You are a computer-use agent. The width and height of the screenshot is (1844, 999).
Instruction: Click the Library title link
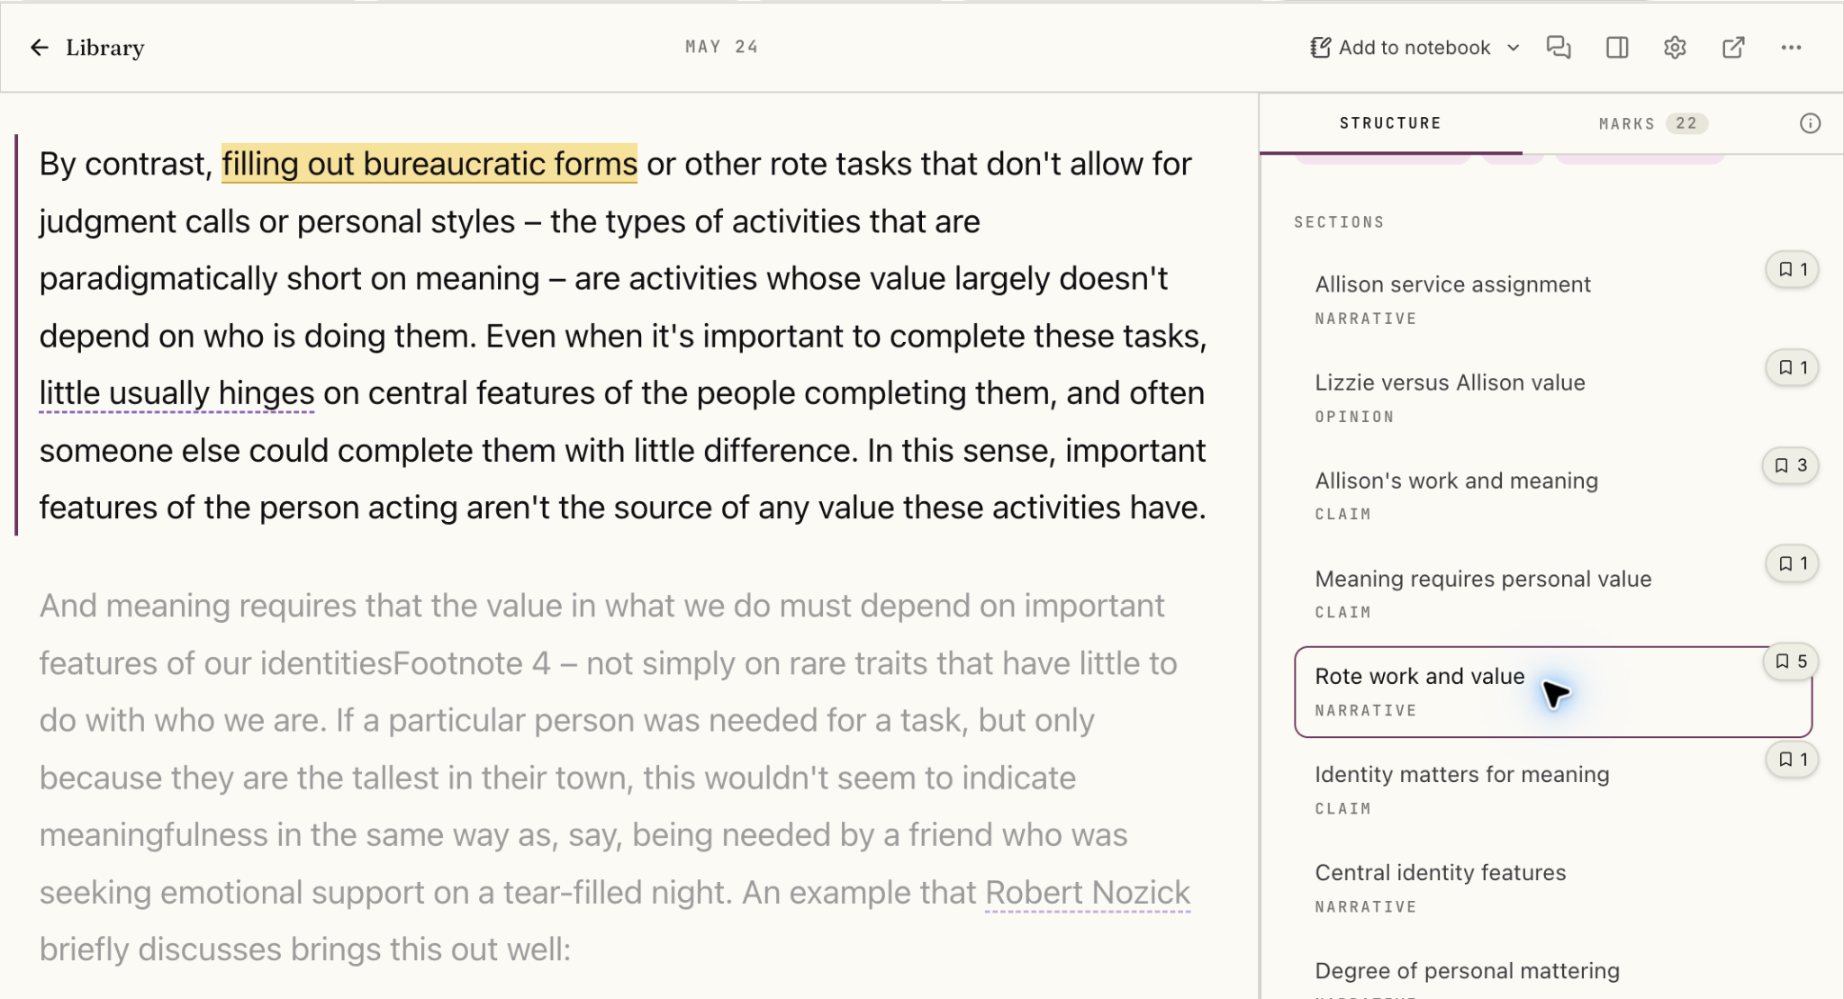point(104,48)
